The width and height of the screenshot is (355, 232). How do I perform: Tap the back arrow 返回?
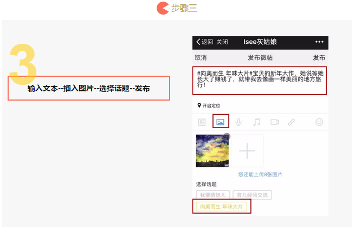point(204,42)
